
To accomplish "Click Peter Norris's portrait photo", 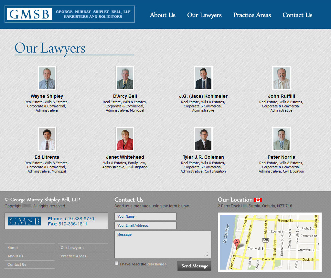I will point(282,139).
